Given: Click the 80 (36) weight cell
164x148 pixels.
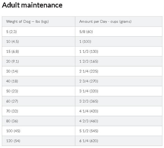Looking at the screenshot, I should 39,121.
